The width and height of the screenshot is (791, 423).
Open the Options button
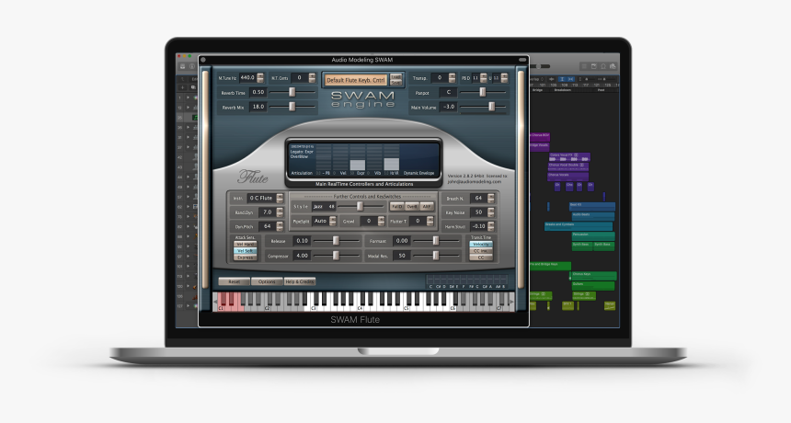point(267,281)
